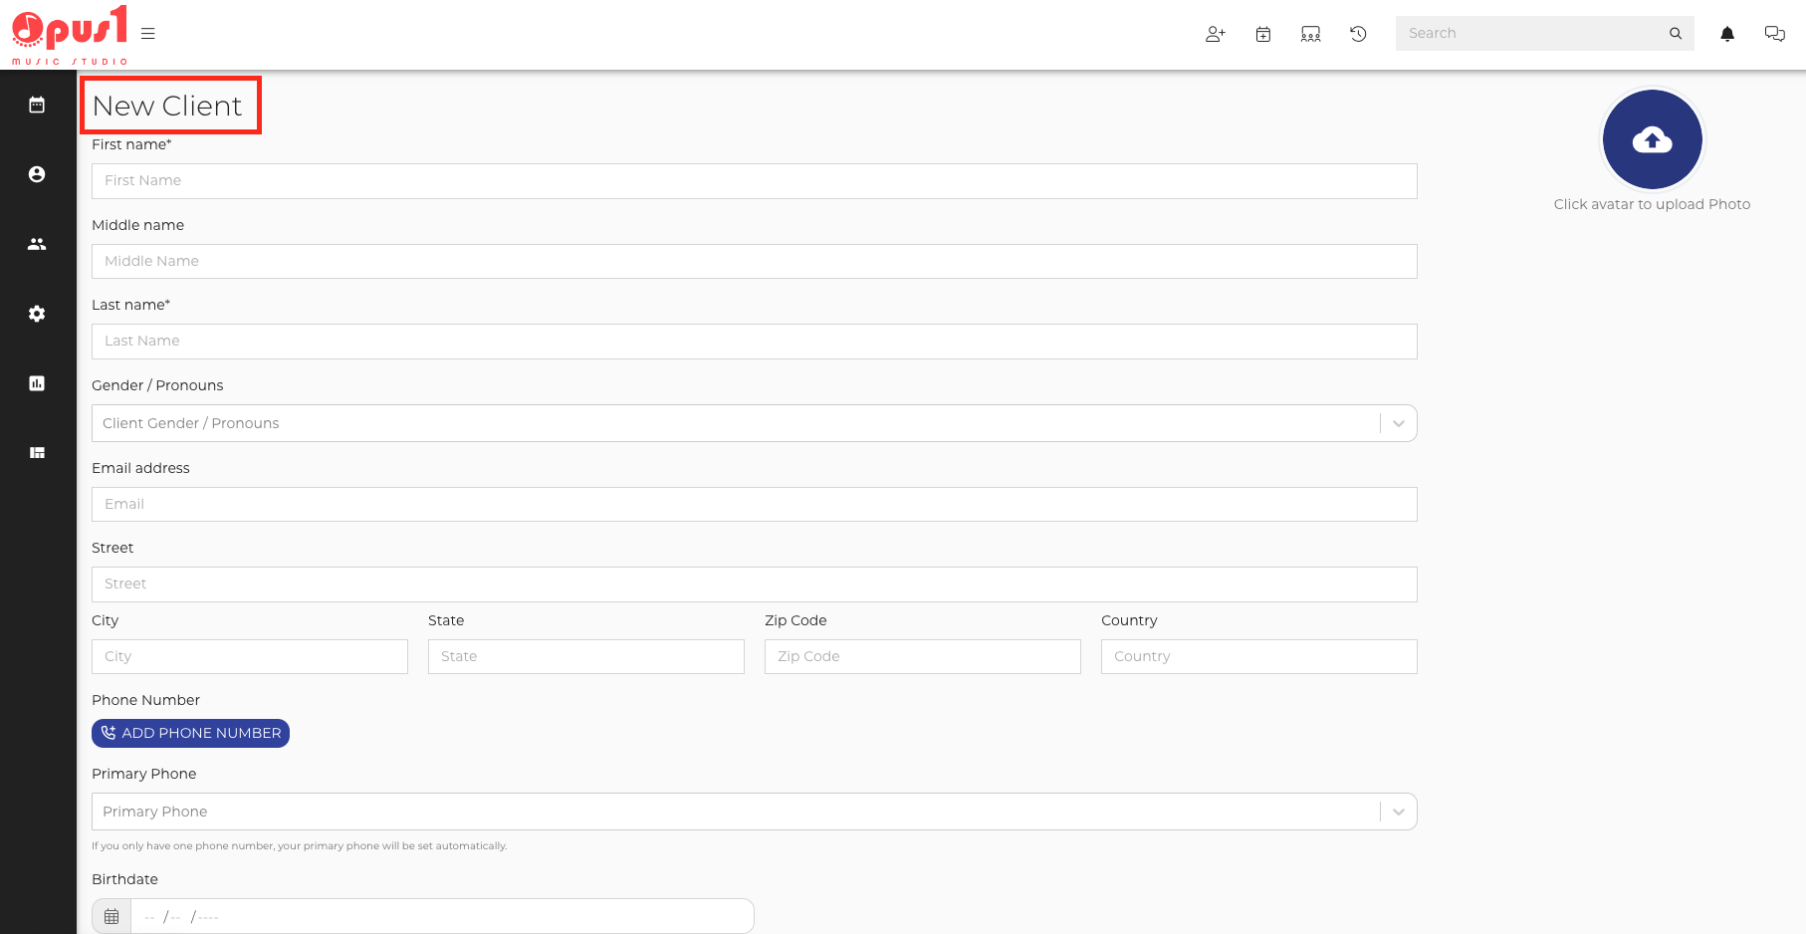Click the search magnifier icon
Viewport: 1806px width, 934px height.
(x=1676, y=34)
